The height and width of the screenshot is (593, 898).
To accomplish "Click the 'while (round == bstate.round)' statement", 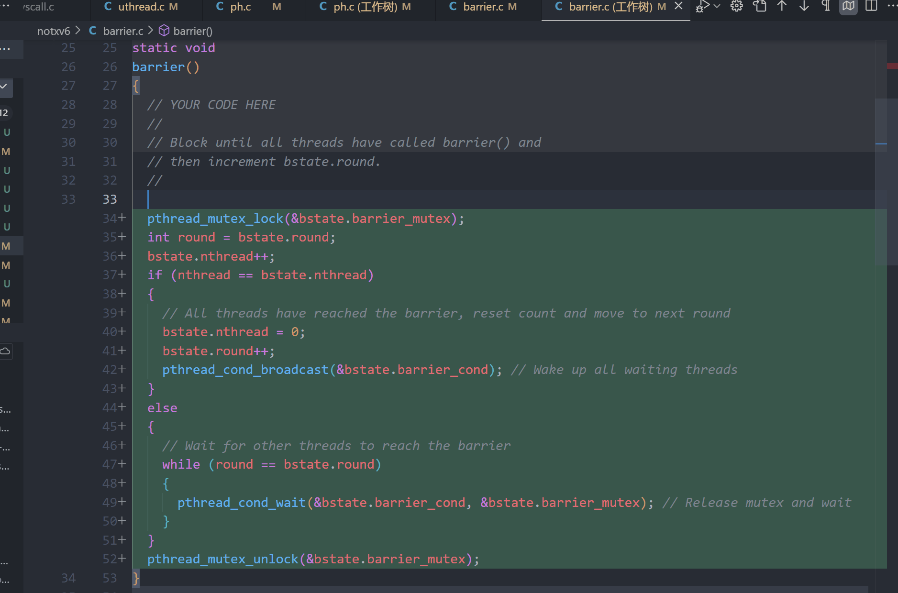I will coord(272,464).
